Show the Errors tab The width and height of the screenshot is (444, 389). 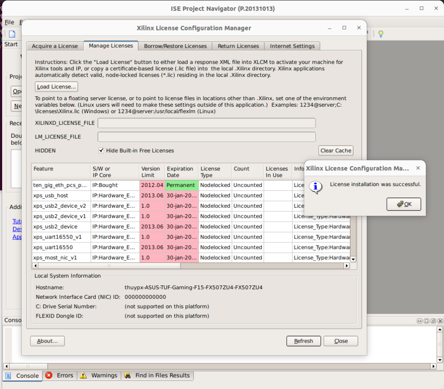pyautogui.click(x=60, y=375)
